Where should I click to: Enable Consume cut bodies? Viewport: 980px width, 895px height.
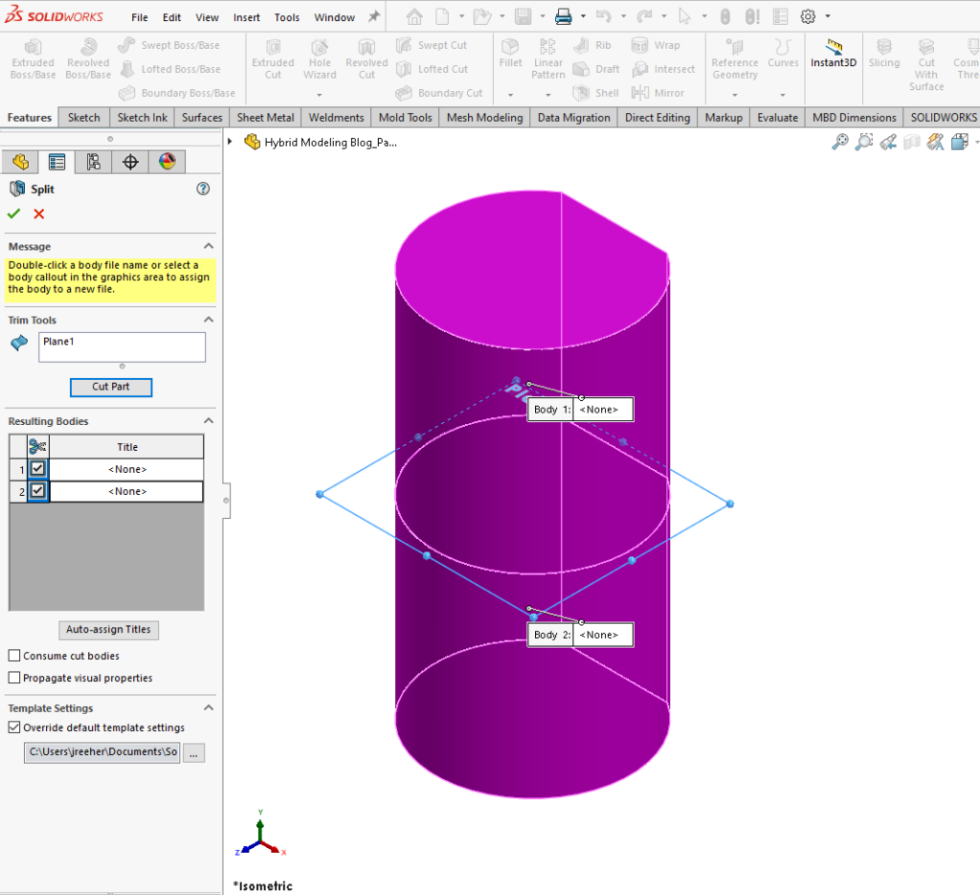13,656
